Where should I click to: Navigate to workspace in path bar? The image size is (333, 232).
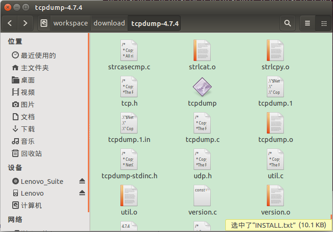70,23
